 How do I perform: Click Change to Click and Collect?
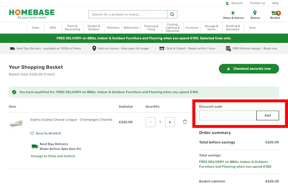point(53,156)
